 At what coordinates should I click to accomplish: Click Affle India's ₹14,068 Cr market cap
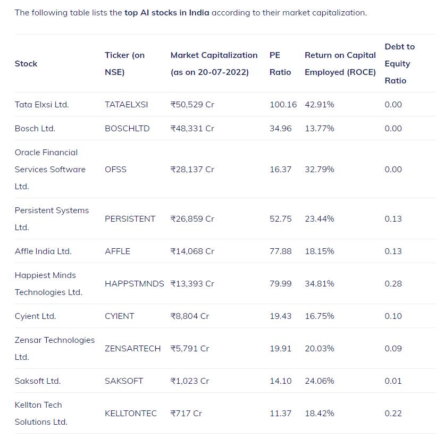192,251
